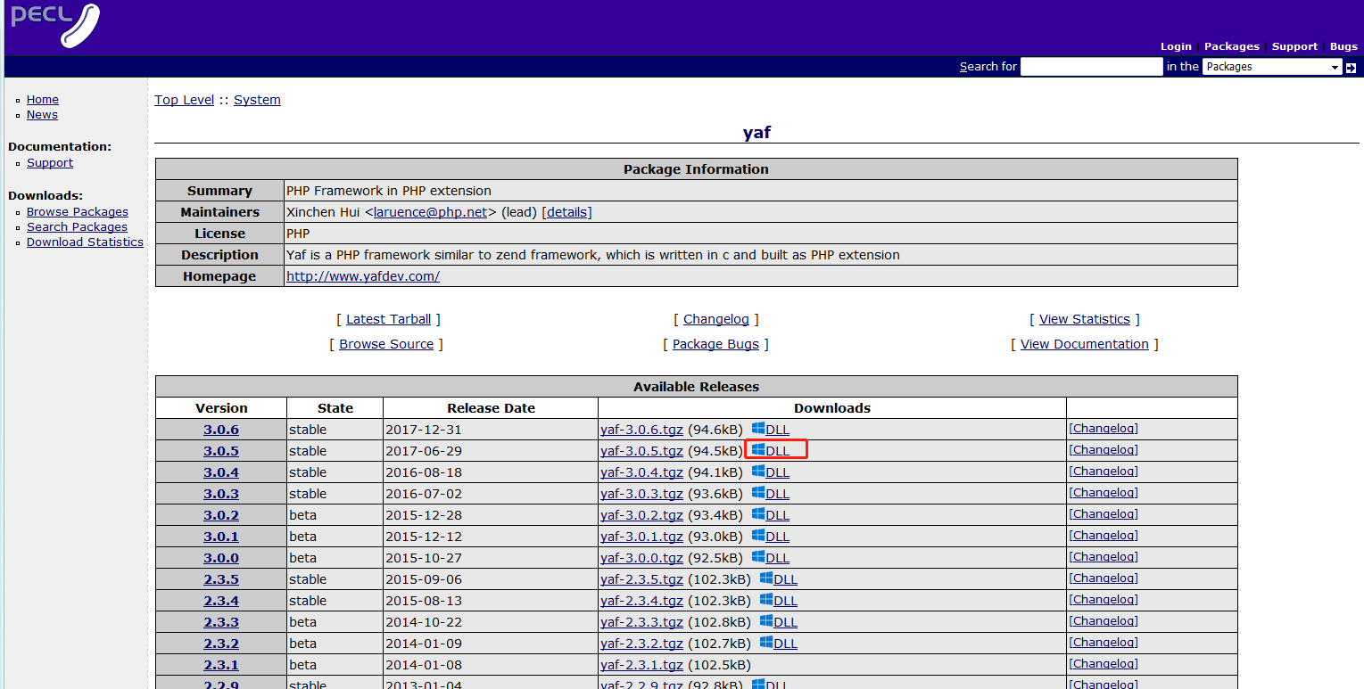Click laruence@php.net email link
Screen dimensions: 1364x689
pos(431,212)
